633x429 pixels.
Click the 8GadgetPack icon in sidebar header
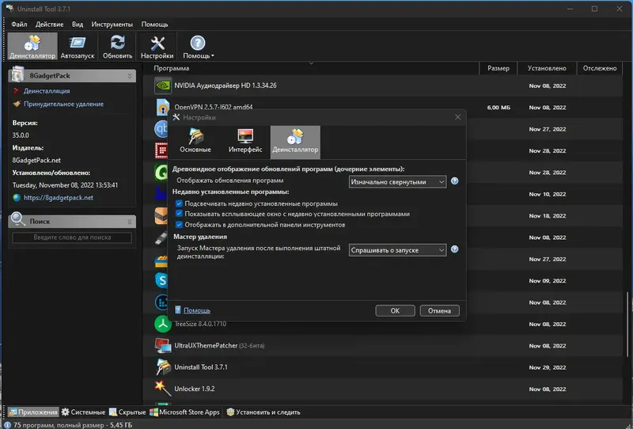click(x=17, y=74)
